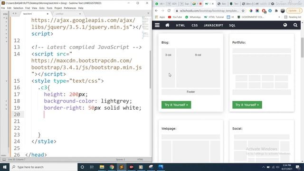Image resolution: width=304 pixels, height=171 pixels.
Task: Click the Chrome address bar URL
Action: point(209,10)
